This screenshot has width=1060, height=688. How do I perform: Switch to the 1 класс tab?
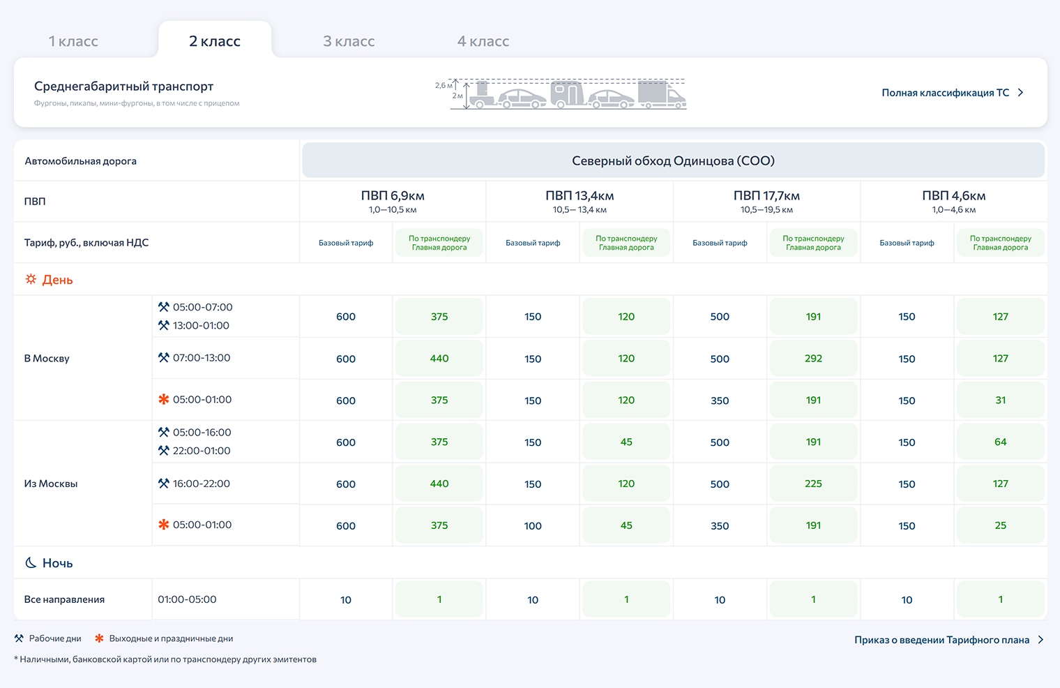(x=73, y=41)
